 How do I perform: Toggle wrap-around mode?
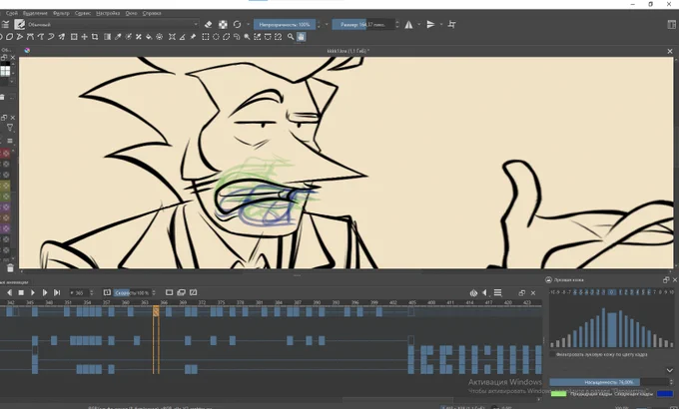pyautogui.click(x=451, y=25)
